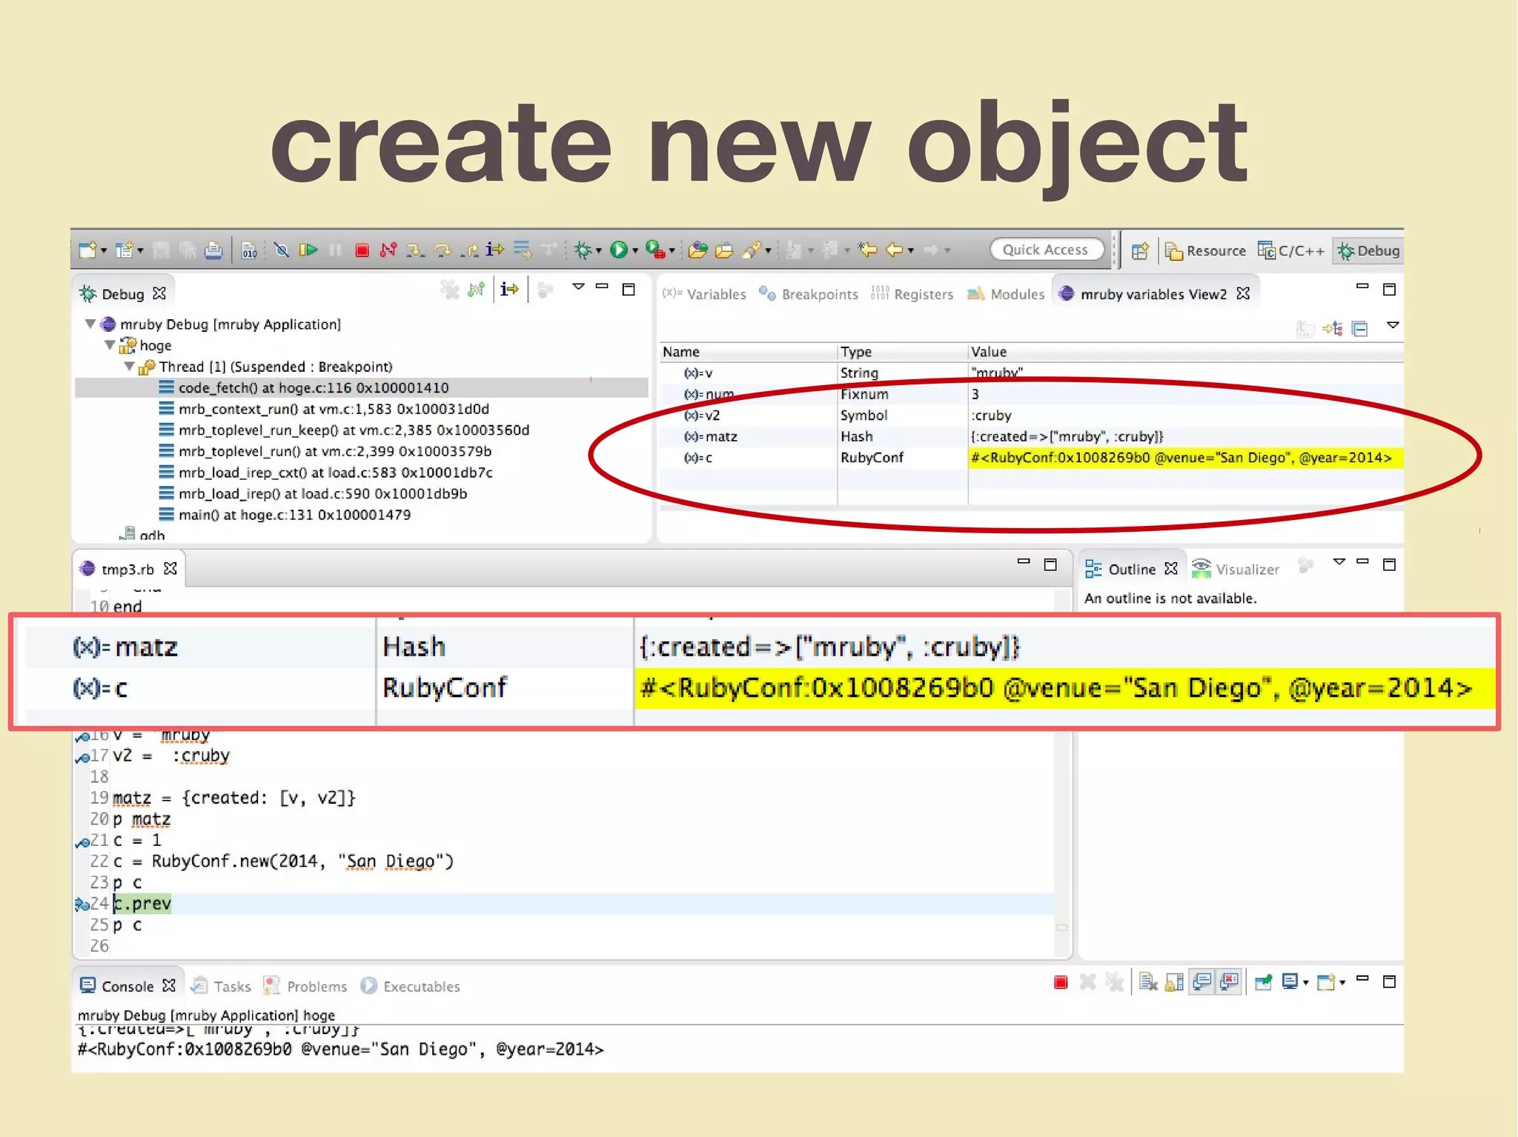This screenshot has height=1137, width=1518.
Task: Click the breakpoint marker at line 21
Action: (82, 841)
